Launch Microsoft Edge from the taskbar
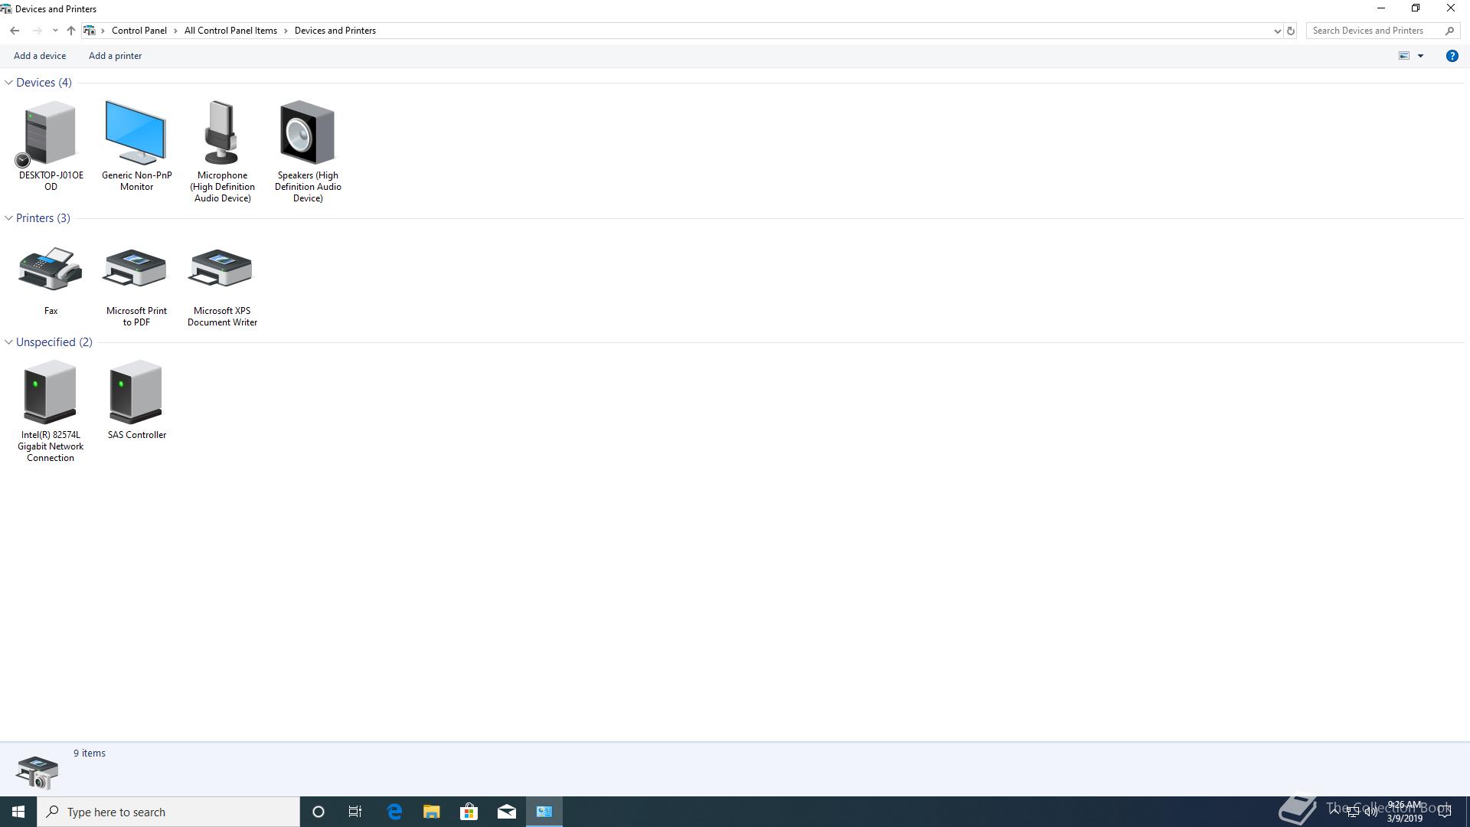 click(x=394, y=812)
